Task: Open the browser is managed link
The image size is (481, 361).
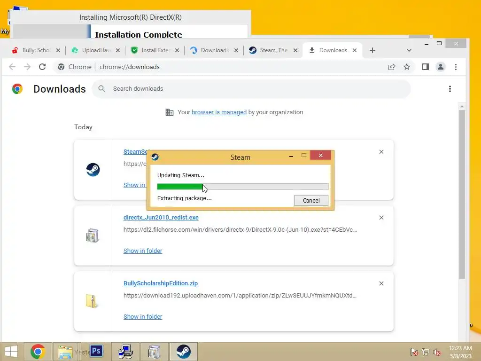Action: pyautogui.click(x=219, y=112)
